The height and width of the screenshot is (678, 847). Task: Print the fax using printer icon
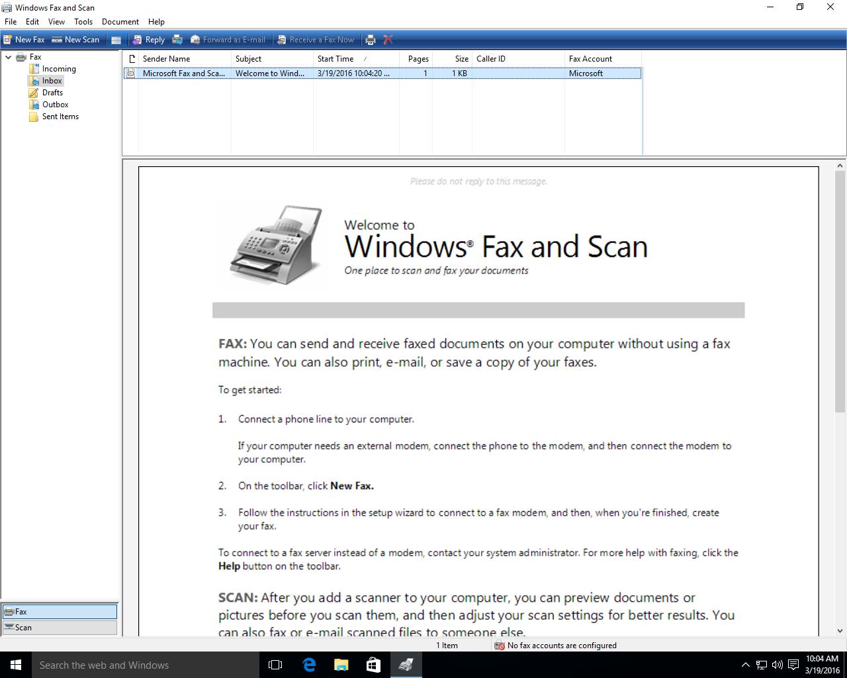[x=371, y=40]
